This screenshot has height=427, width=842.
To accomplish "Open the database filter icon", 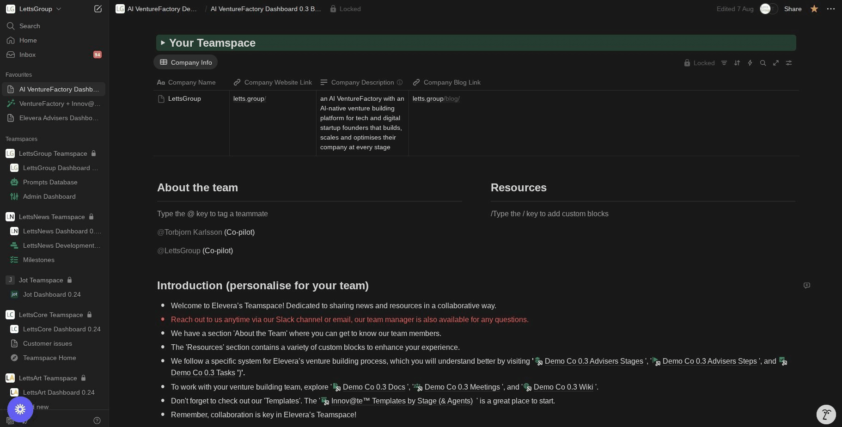I will (x=724, y=63).
